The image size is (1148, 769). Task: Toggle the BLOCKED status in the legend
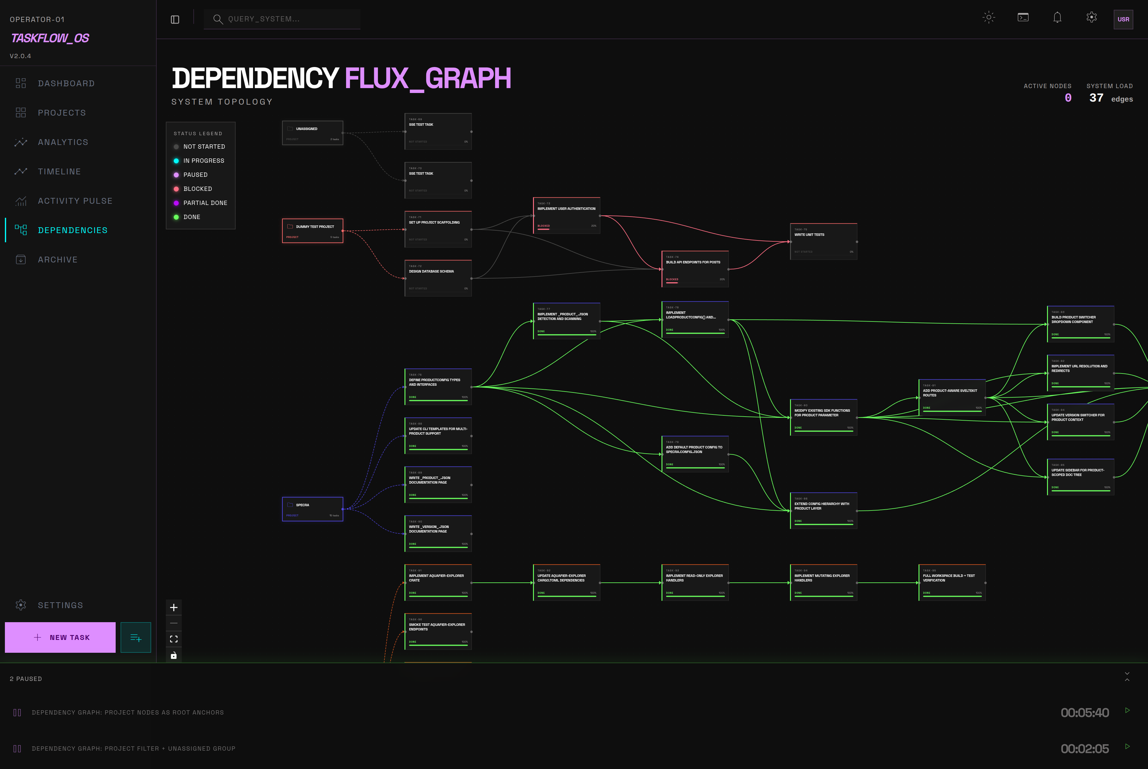(x=197, y=188)
